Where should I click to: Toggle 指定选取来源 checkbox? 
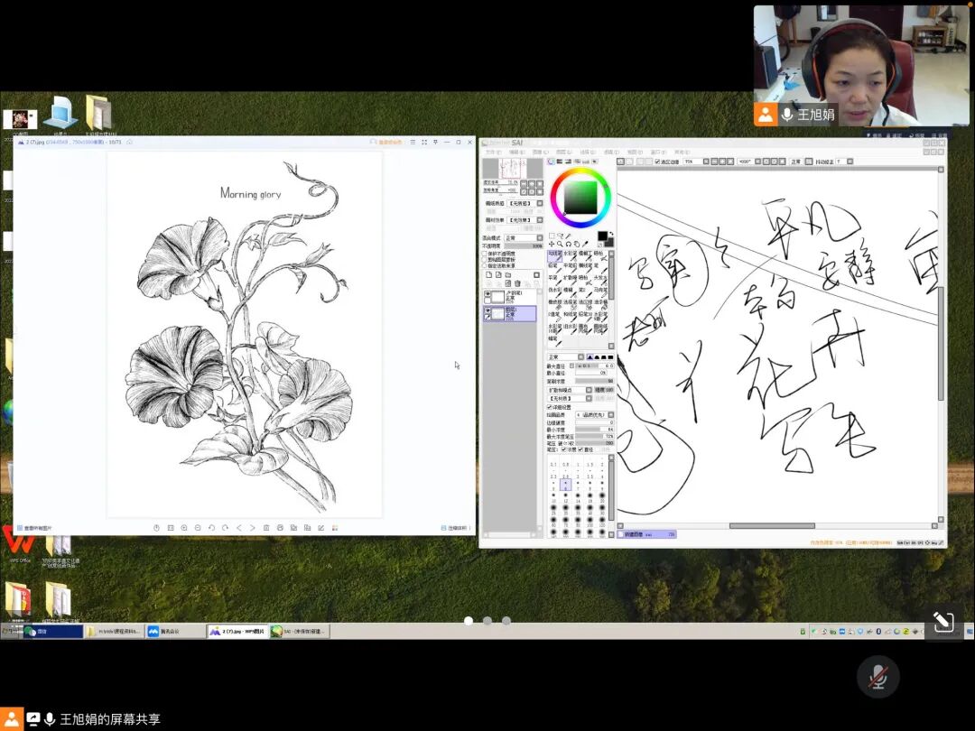pos(485,265)
